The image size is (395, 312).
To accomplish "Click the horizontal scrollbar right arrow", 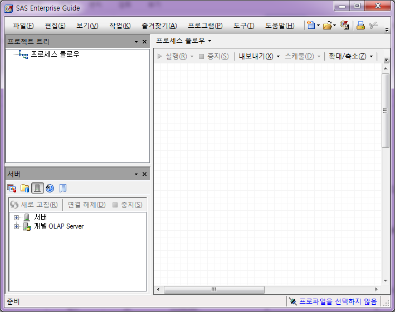I will point(377,289).
